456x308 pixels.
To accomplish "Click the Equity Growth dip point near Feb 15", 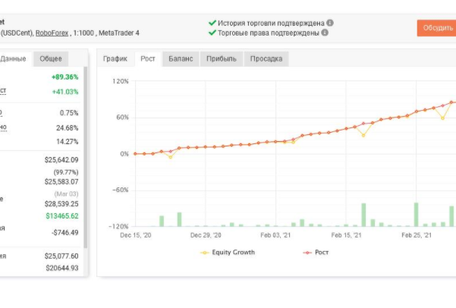I will [x=363, y=135].
